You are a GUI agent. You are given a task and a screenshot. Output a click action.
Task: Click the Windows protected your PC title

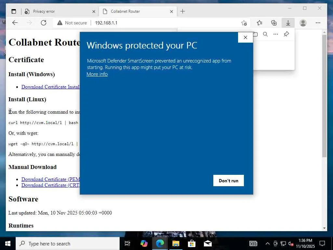click(142, 46)
